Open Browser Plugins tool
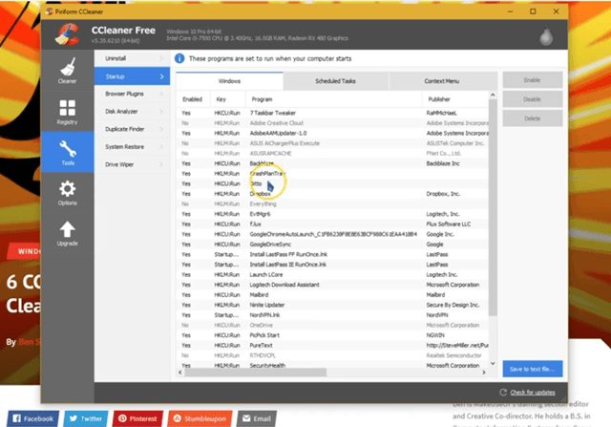The width and height of the screenshot is (611, 427). pos(132,94)
